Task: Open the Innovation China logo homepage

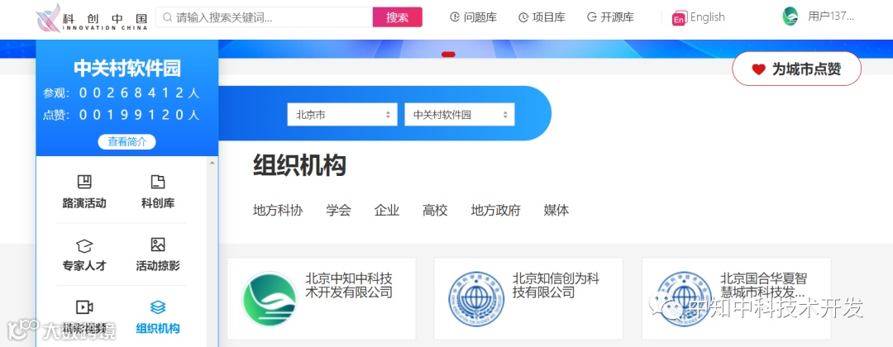Action: pos(92,17)
